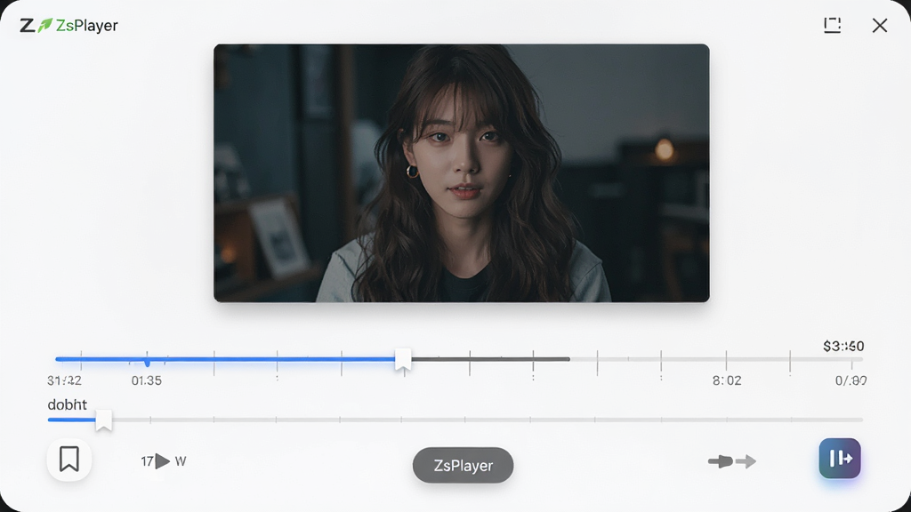Image resolution: width=911 pixels, height=512 pixels.
Task: Click the W label beside the play icon
Action: pos(180,461)
